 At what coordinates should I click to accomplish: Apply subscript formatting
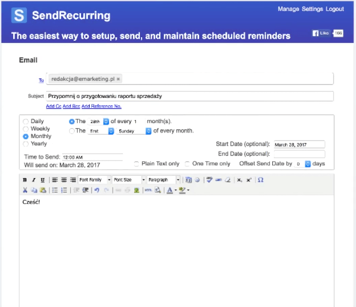[240, 180]
